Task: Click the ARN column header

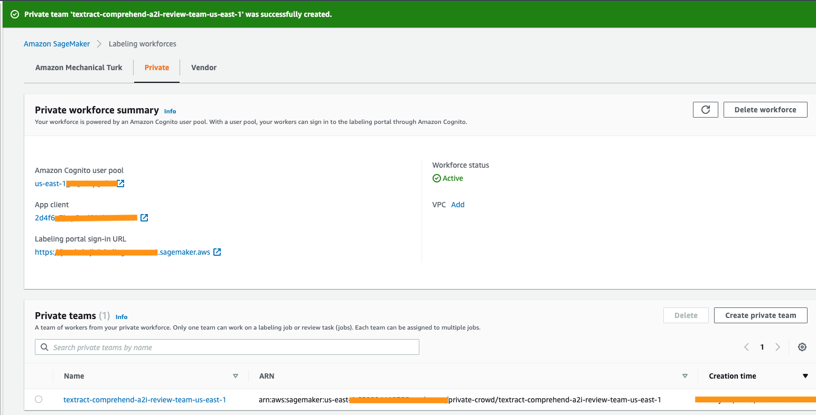Action: 267,376
